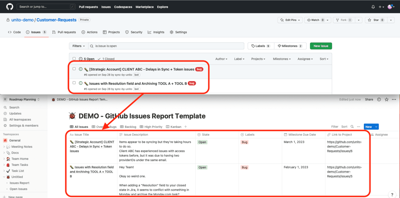Open the Sort dropdown in the issue list

pyautogui.click(x=323, y=59)
